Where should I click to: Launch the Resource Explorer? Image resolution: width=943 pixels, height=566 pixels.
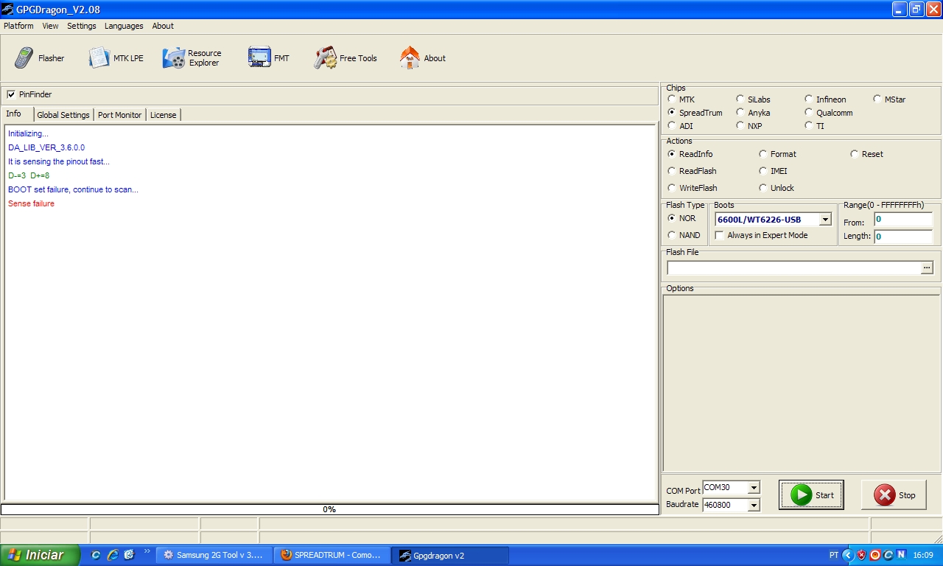(192, 58)
